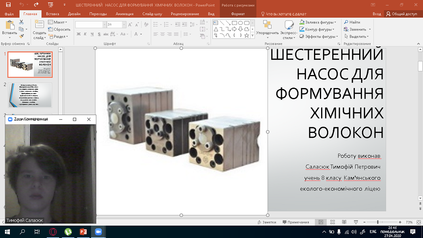
Task: Open PowerPoint from the Windows taskbar
Action: coord(83,232)
